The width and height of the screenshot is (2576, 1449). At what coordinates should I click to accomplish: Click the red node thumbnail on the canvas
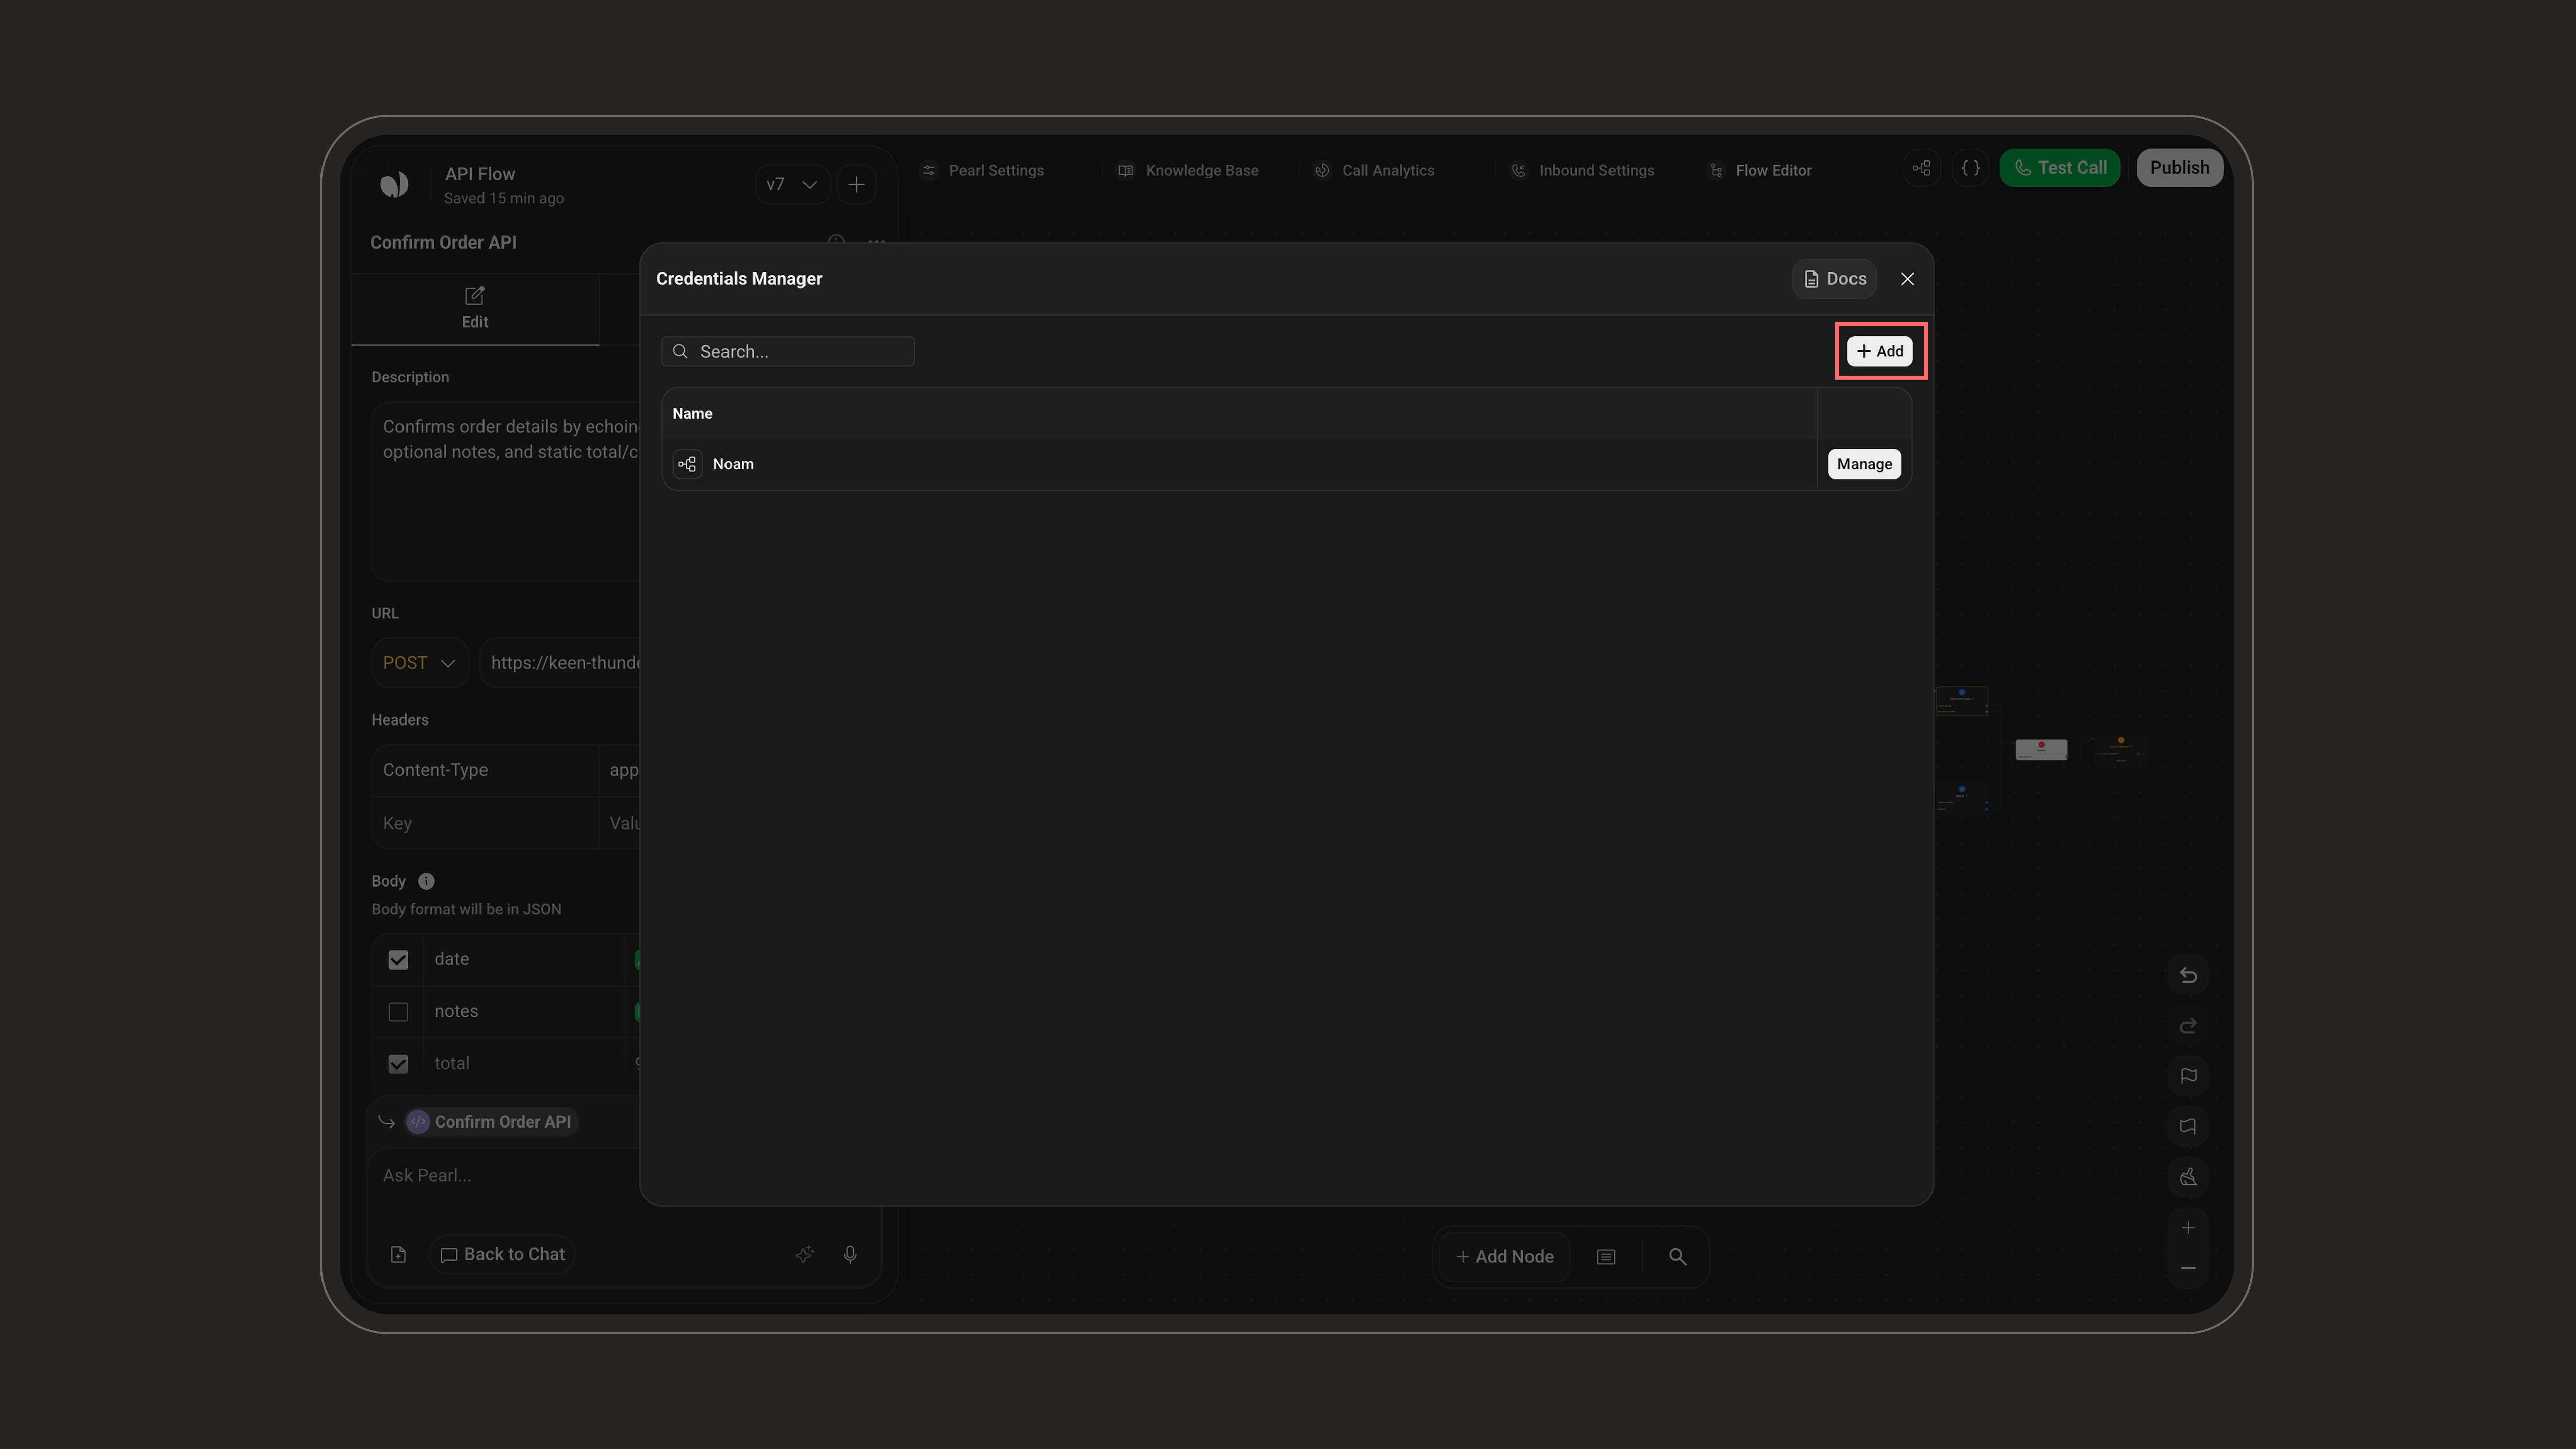(x=2041, y=749)
